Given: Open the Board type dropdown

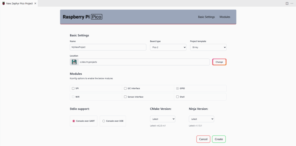Looking at the screenshot, I should (x=168, y=47).
